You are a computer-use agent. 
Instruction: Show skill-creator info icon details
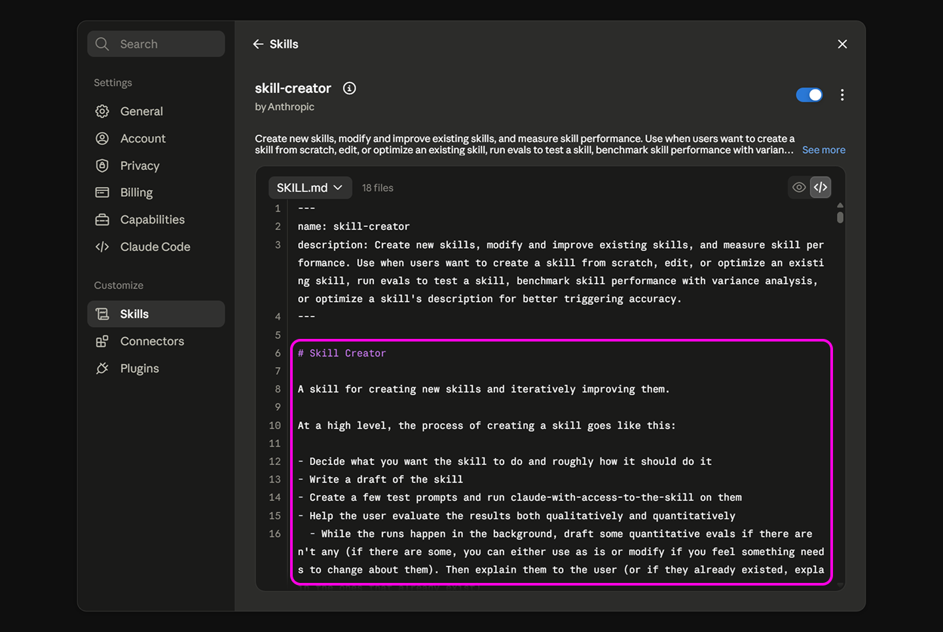[350, 88]
